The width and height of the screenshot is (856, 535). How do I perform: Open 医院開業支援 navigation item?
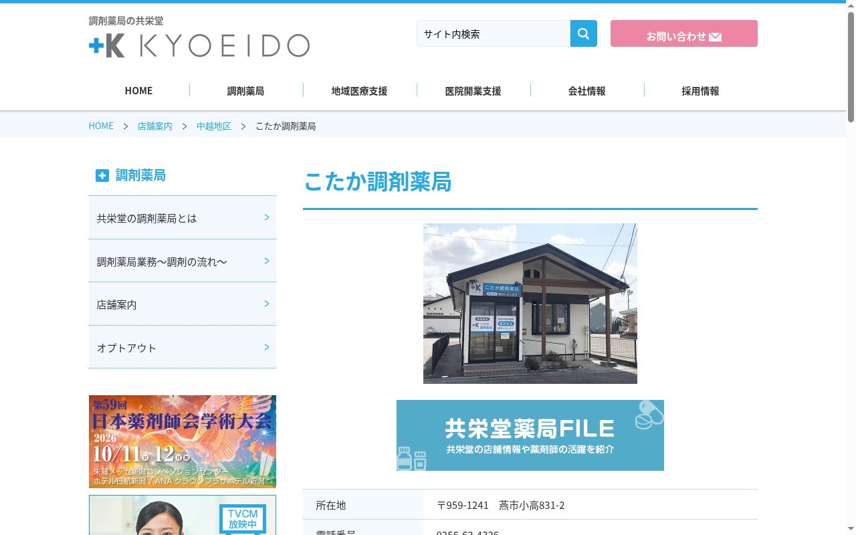click(x=473, y=90)
